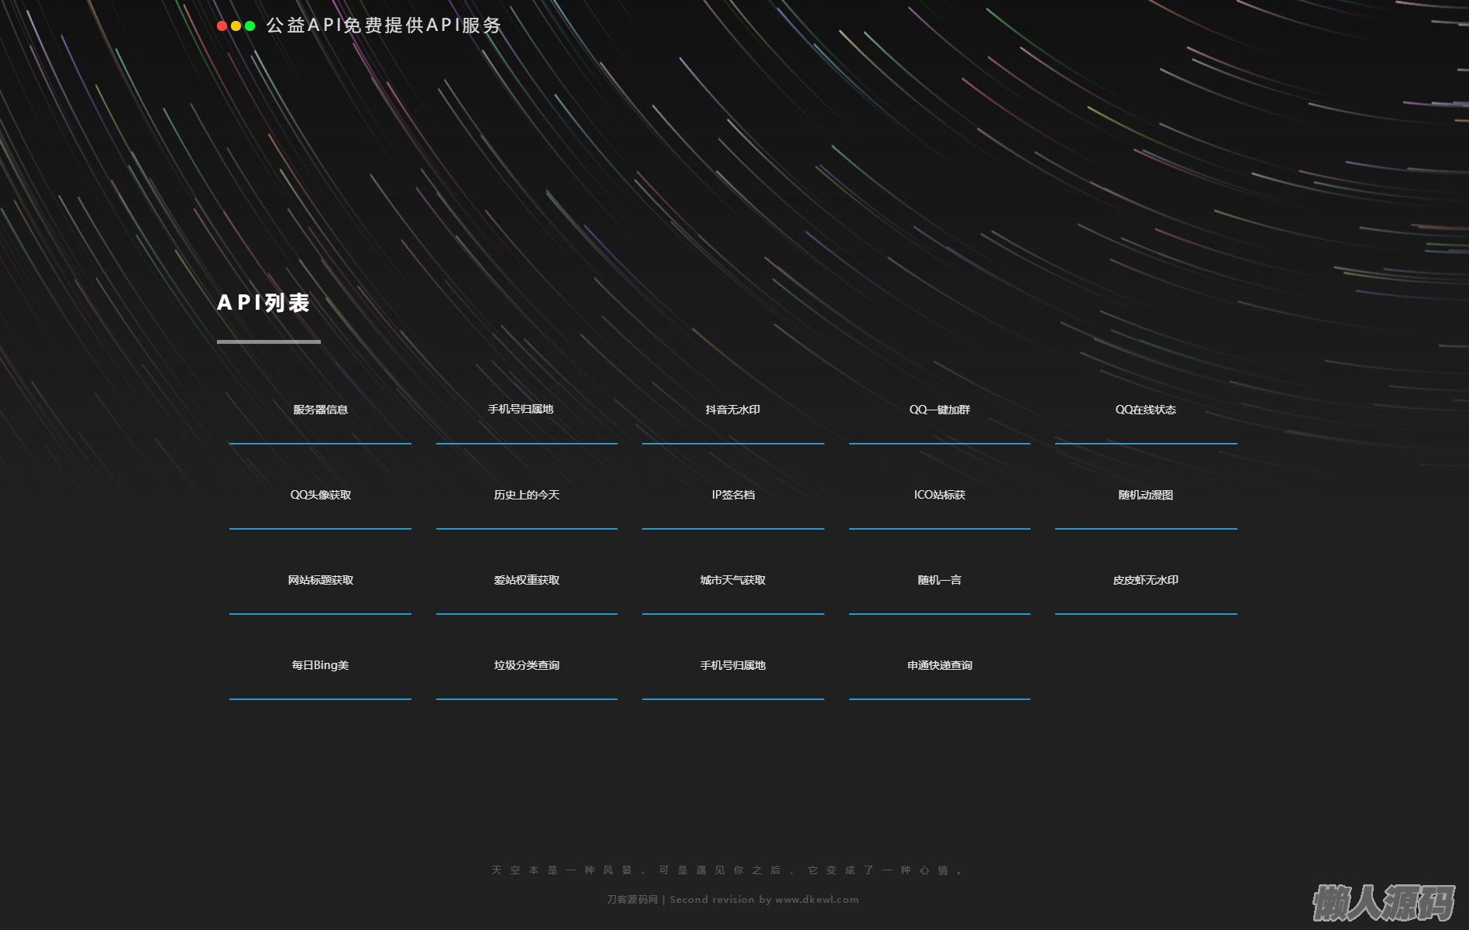Open the 随机动漫图 API link
Image resolution: width=1469 pixels, height=930 pixels.
(1146, 495)
